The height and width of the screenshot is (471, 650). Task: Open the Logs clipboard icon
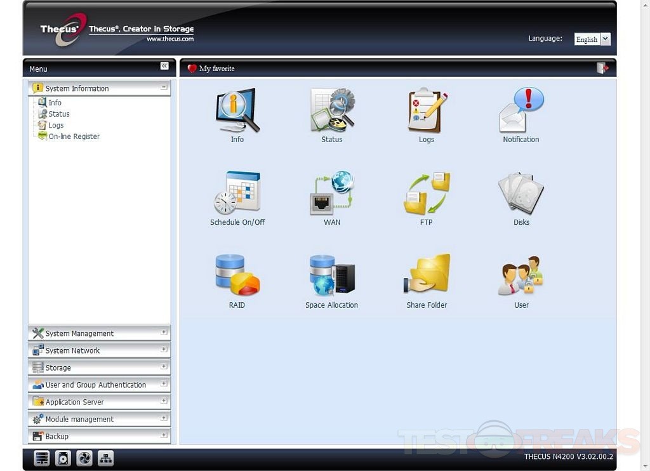pyautogui.click(x=427, y=111)
